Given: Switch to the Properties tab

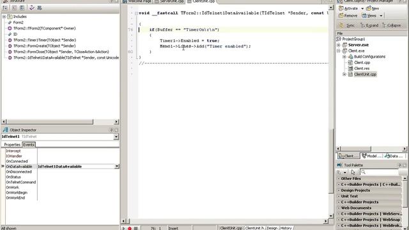Looking at the screenshot, I should pyautogui.click(x=12, y=145).
